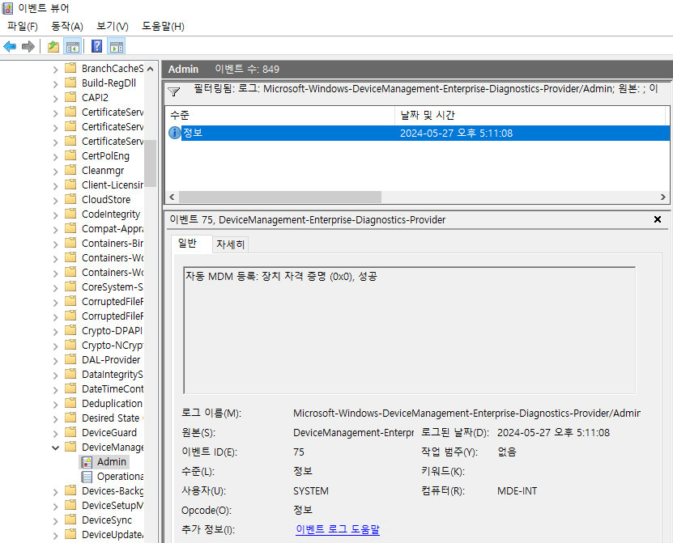The image size is (673, 543).
Task: Click the event ID value 75
Action: pyautogui.click(x=299, y=452)
